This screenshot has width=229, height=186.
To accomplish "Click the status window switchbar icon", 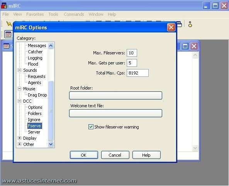I will [8, 34].
